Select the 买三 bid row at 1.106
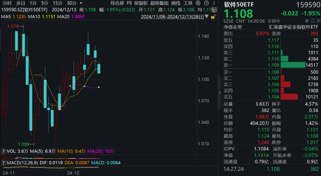 pyautogui.click(x=271, y=84)
